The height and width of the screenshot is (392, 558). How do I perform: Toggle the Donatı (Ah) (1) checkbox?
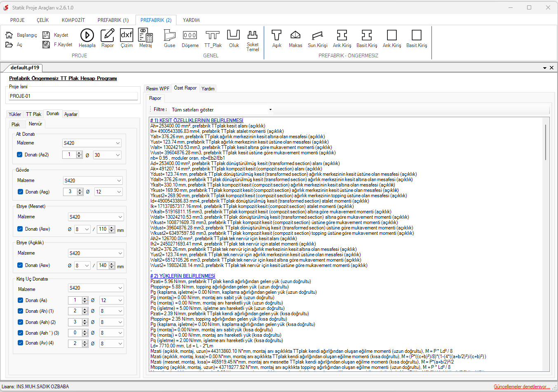click(x=20, y=311)
